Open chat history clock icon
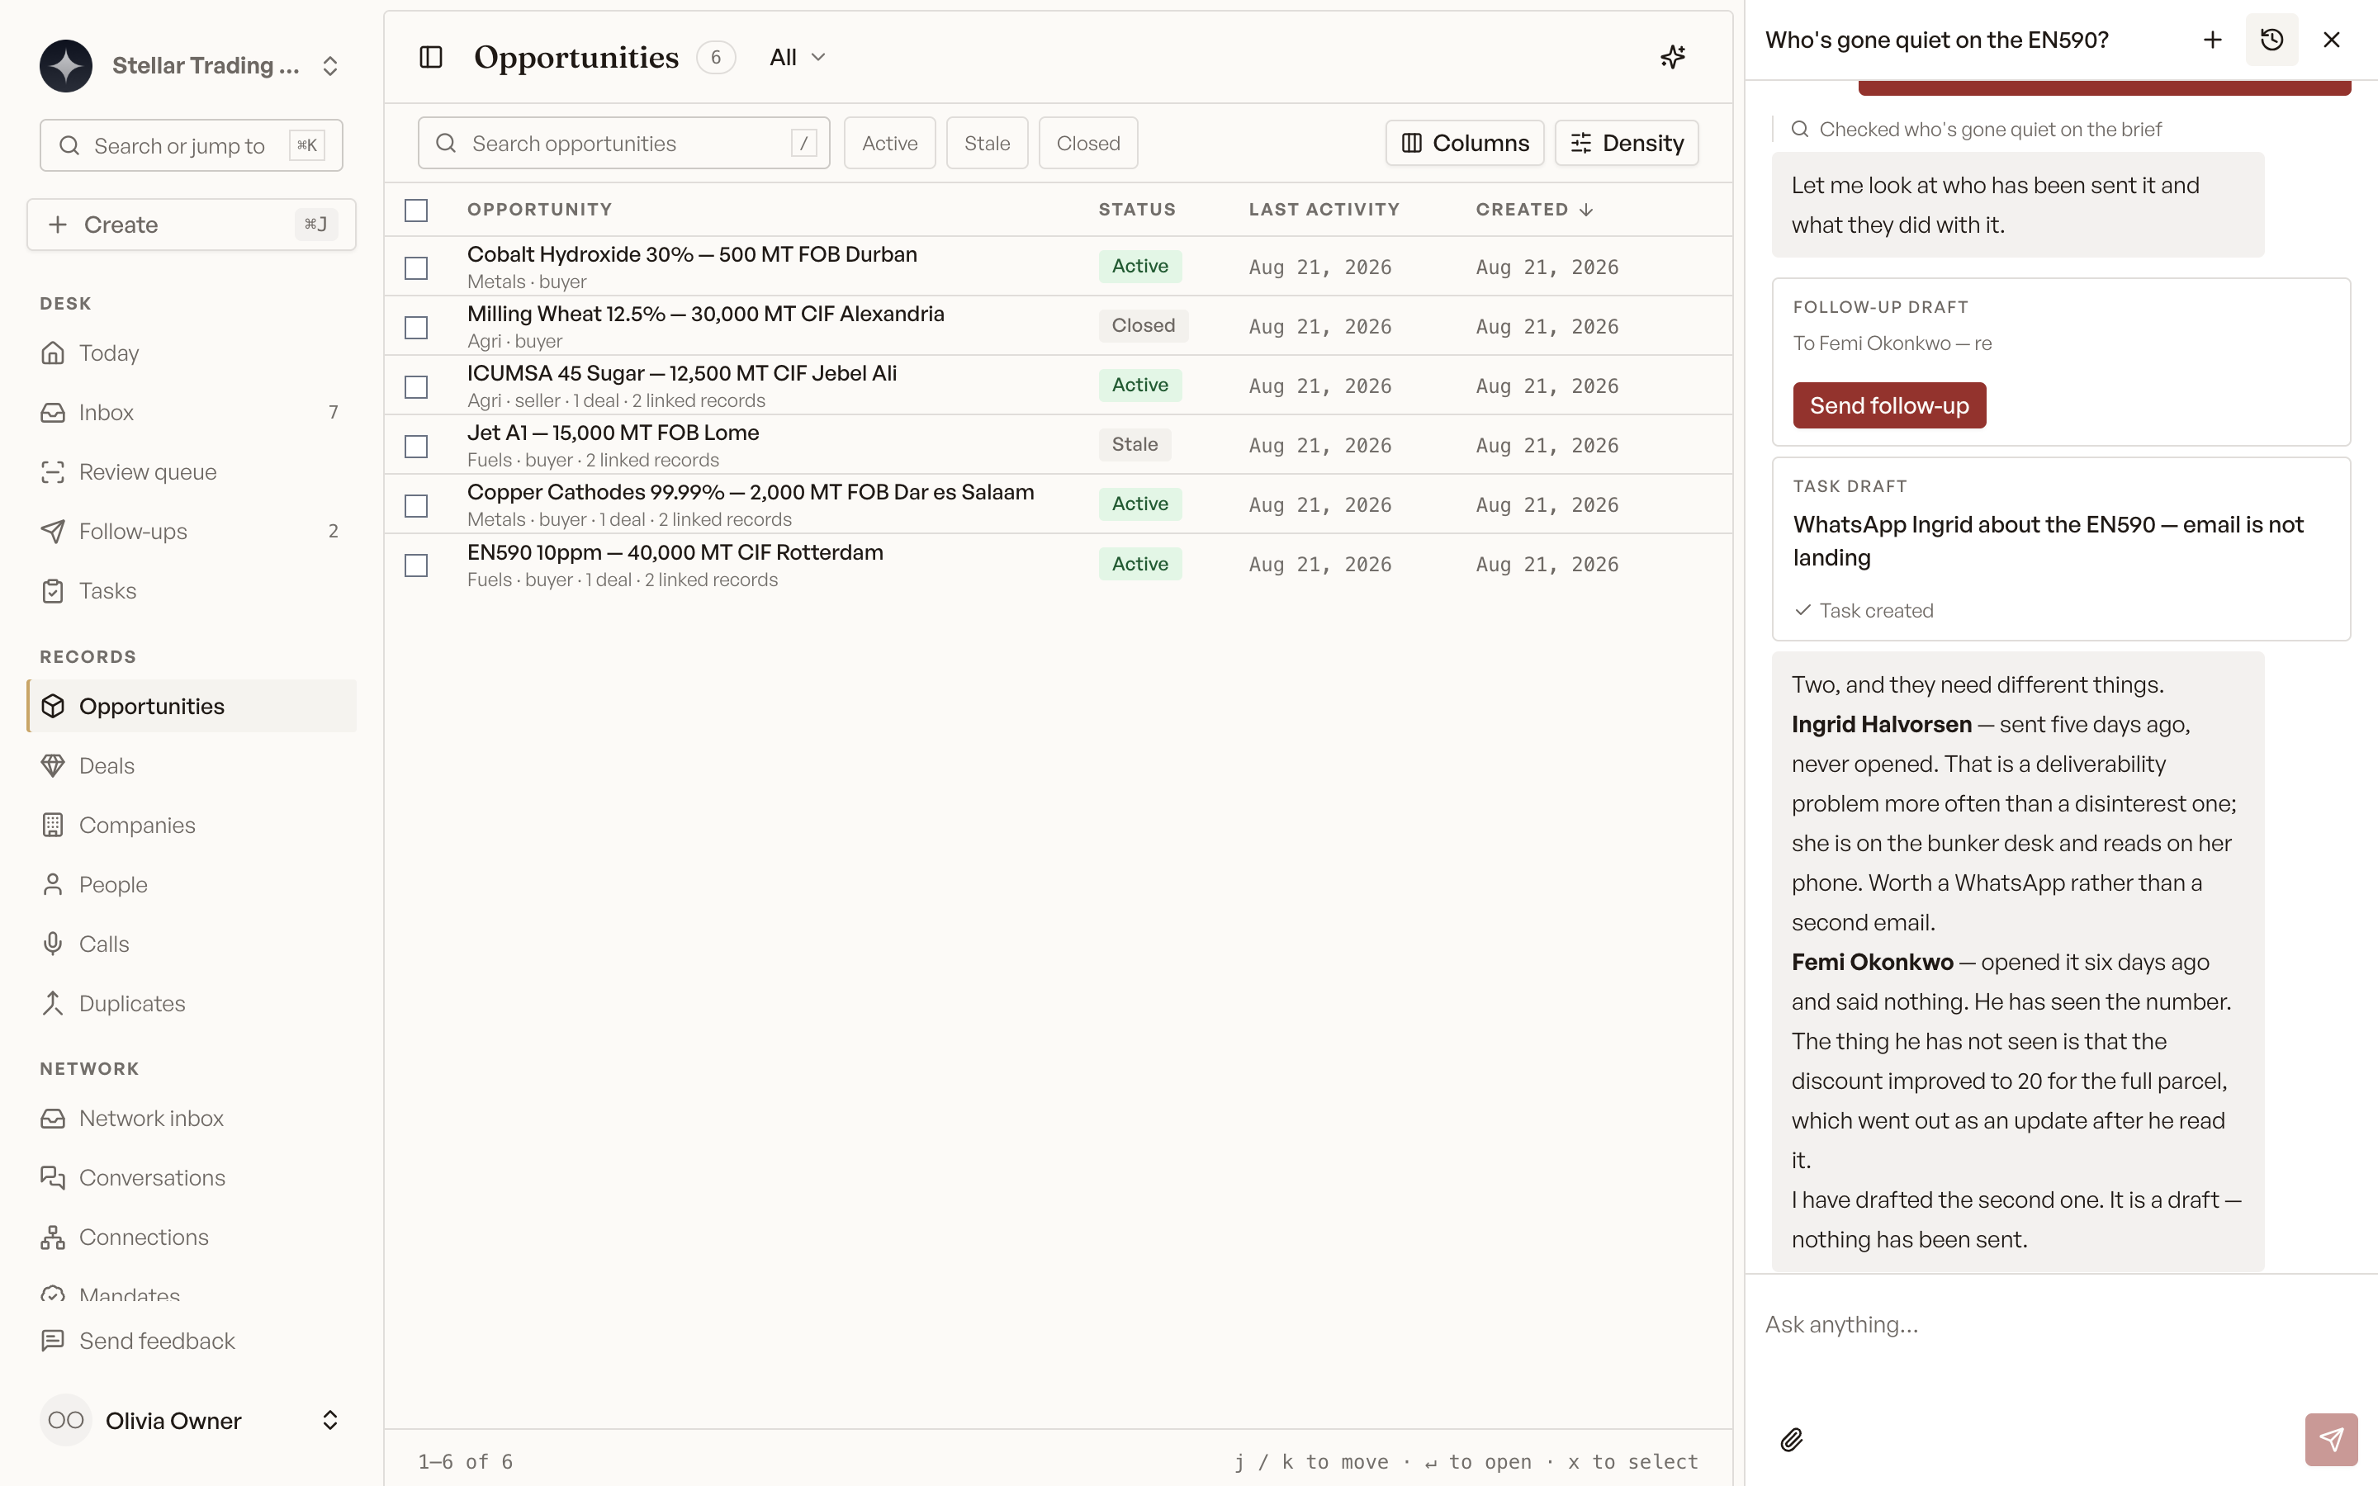 pyautogui.click(x=2271, y=40)
